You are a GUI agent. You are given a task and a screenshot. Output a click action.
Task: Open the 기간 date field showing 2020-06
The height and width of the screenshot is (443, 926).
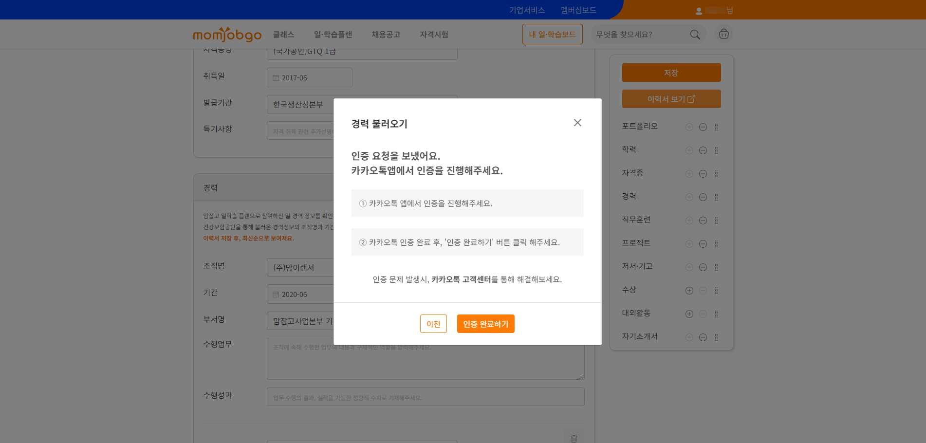[x=299, y=295]
